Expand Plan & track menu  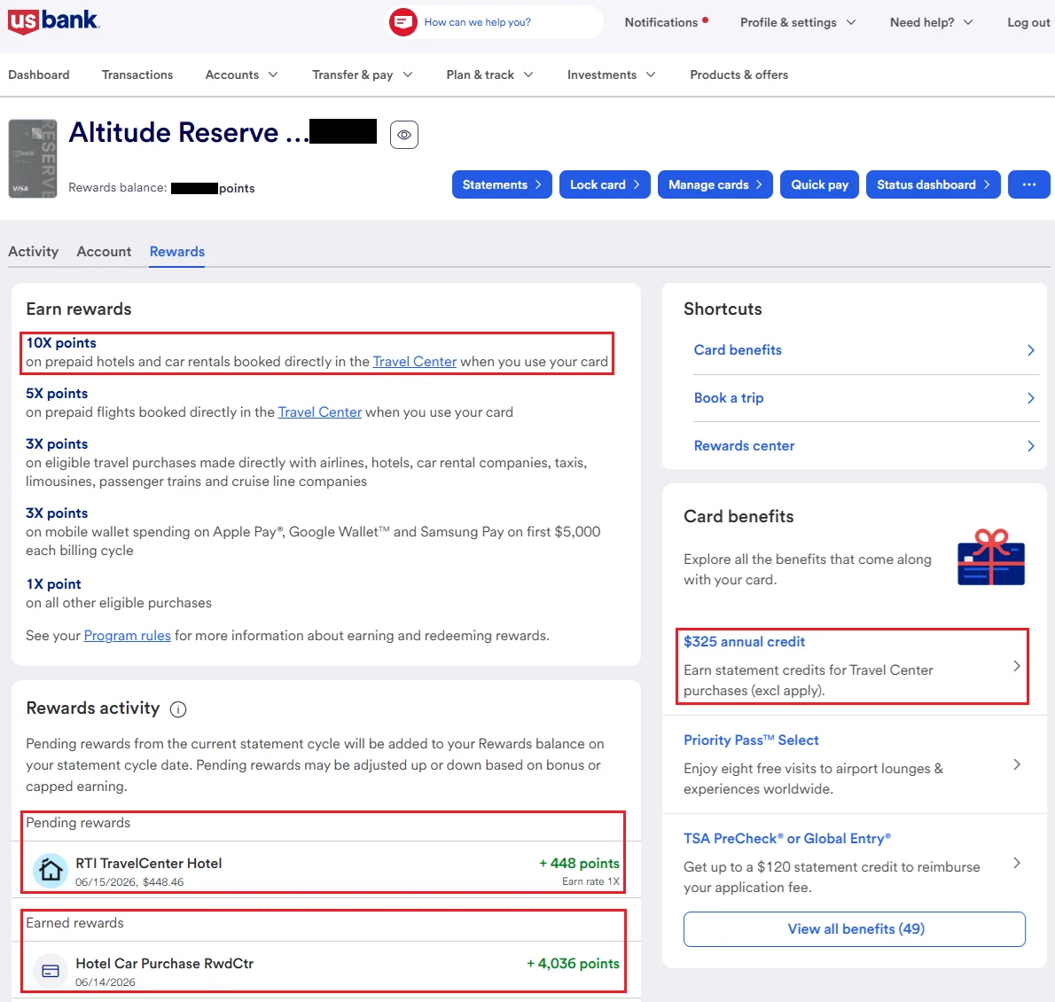point(489,74)
